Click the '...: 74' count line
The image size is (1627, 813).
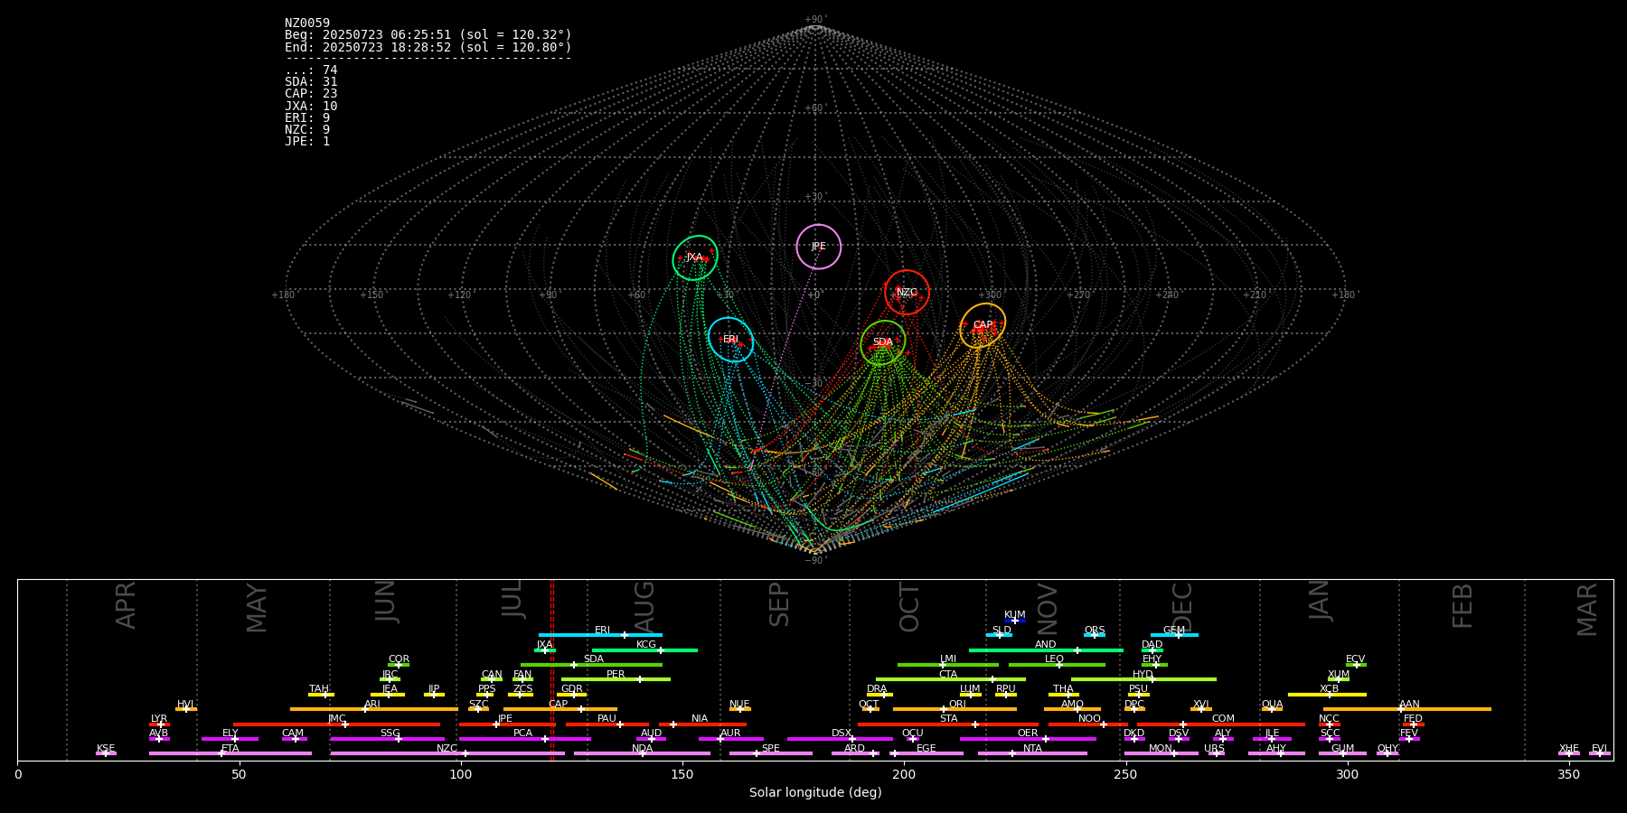[311, 70]
